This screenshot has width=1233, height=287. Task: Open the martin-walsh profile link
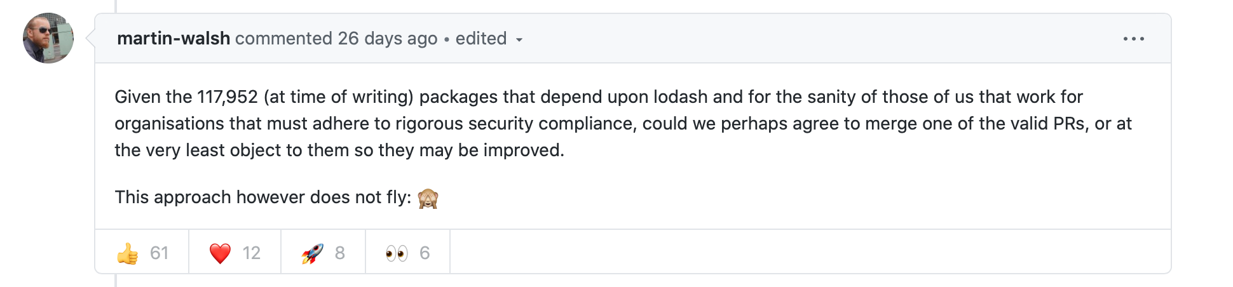174,39
